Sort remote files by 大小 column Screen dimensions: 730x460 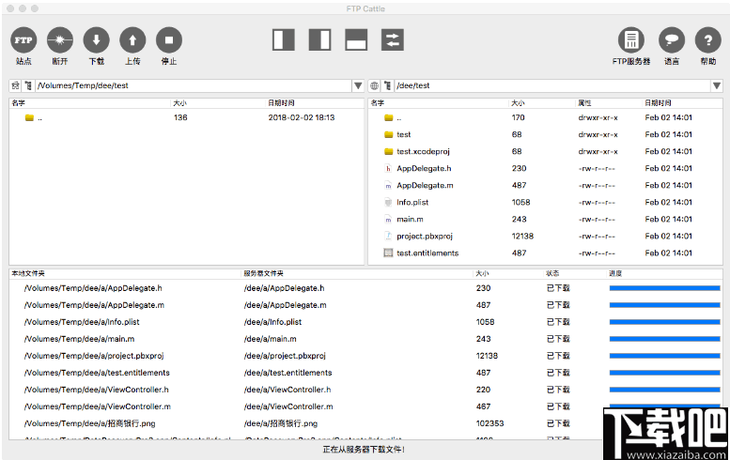click(x=541, y=103)
